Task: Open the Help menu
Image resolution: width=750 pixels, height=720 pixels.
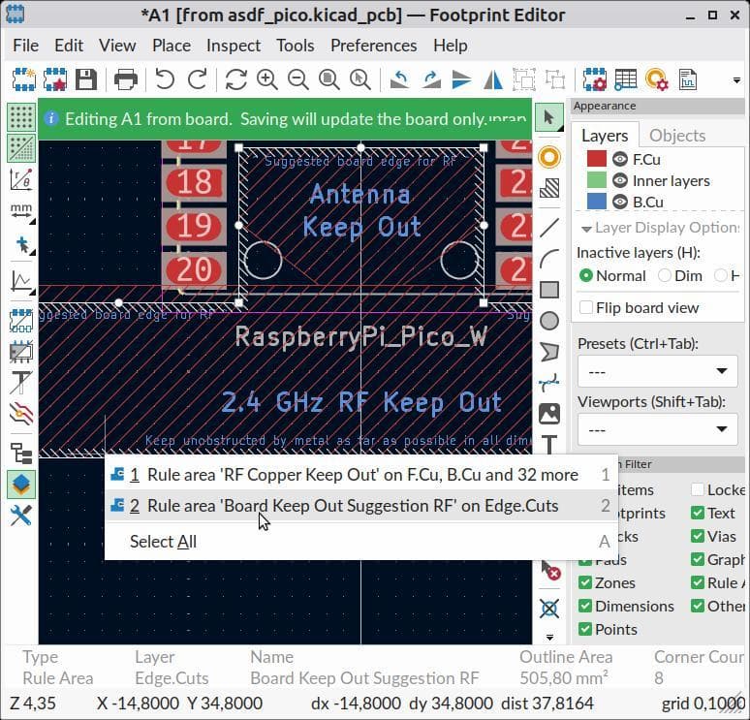Action: pyautogui.click(x=450, y=46)
